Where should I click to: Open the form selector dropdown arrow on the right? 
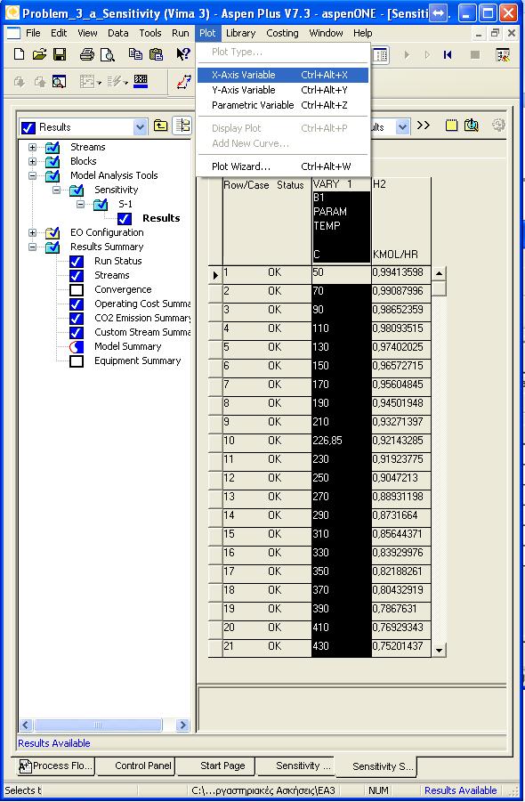tap(403, 126)
